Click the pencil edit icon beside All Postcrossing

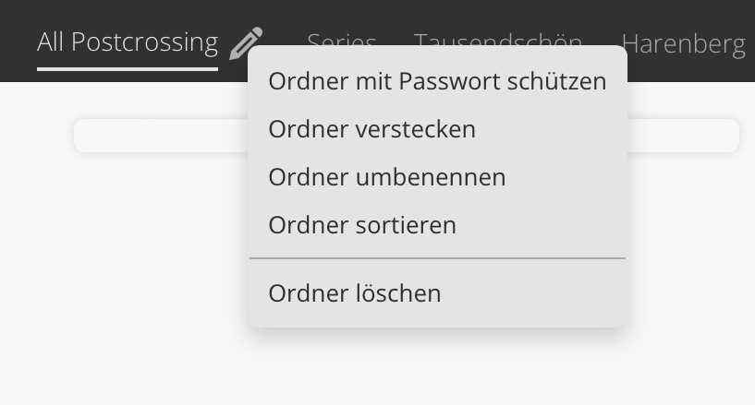[246, 43]
